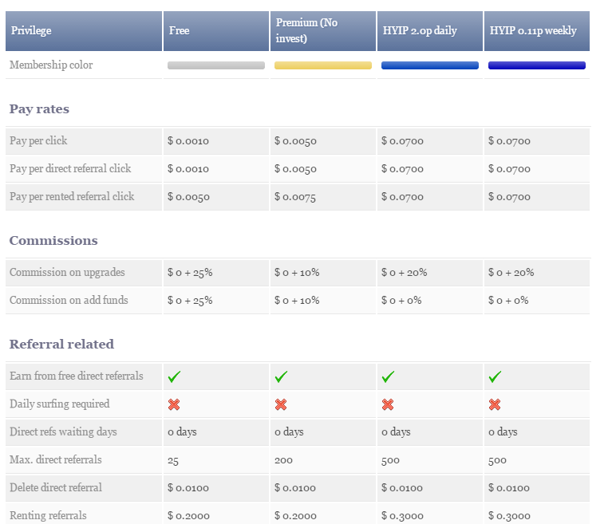Click green checkmark in Free column
Screen dimensions: 616x524
coord(174,376)
